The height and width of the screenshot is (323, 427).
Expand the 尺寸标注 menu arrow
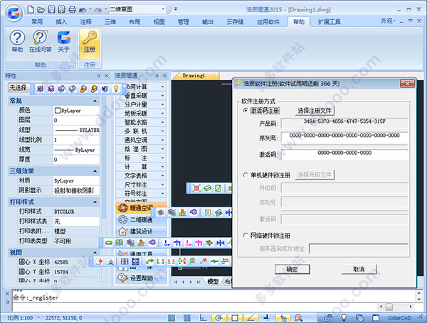click(162, 185)
